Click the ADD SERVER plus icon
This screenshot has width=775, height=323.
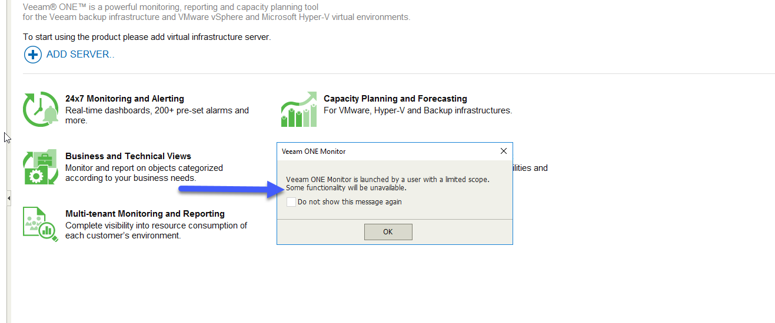[32, 55]
